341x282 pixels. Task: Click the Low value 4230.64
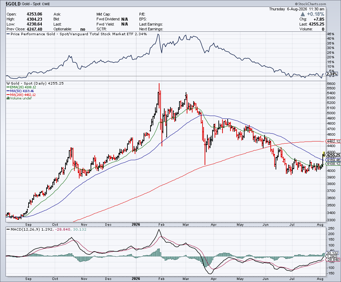pos(34,24)
